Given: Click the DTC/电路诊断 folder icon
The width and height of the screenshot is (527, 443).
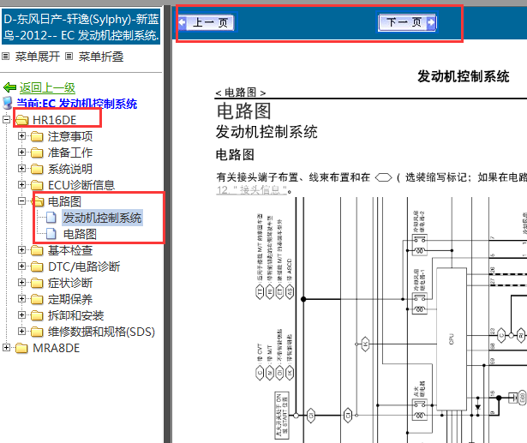Looking at the screenshot, I should click(37, 266).
